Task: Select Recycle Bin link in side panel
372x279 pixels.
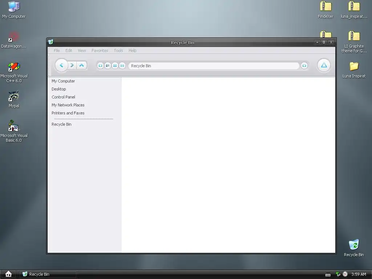Action: [61, 124]
